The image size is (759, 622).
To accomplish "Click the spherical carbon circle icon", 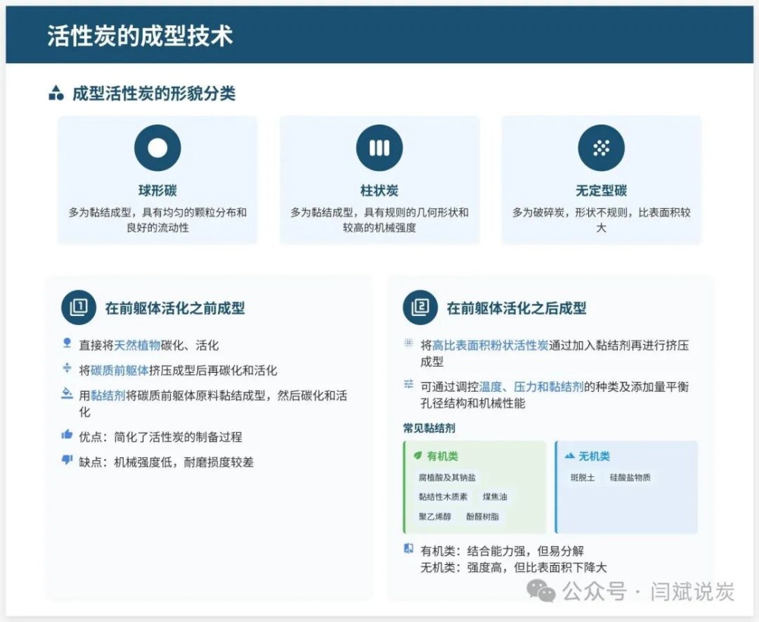I will pyautogui.click(x=157, y=148).
